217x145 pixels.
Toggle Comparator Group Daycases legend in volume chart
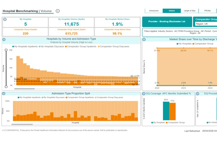click(x=114, y=47)
